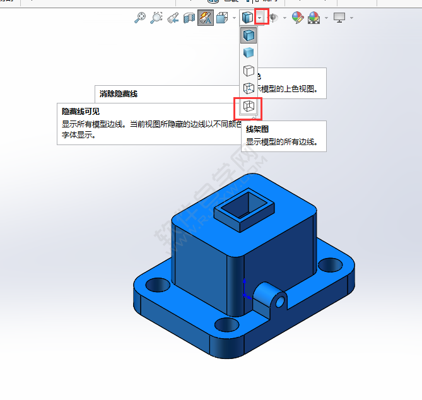422x400 pixels.
Task: Expand the View Orientation dropdown arrow
Action: 234,18
